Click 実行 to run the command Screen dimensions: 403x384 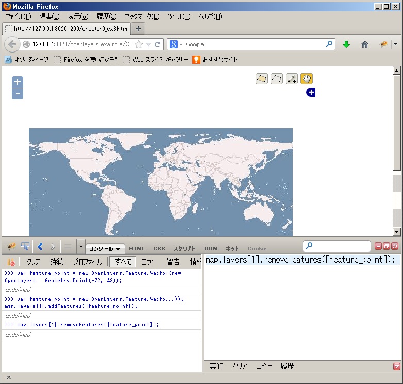point(216,366)
